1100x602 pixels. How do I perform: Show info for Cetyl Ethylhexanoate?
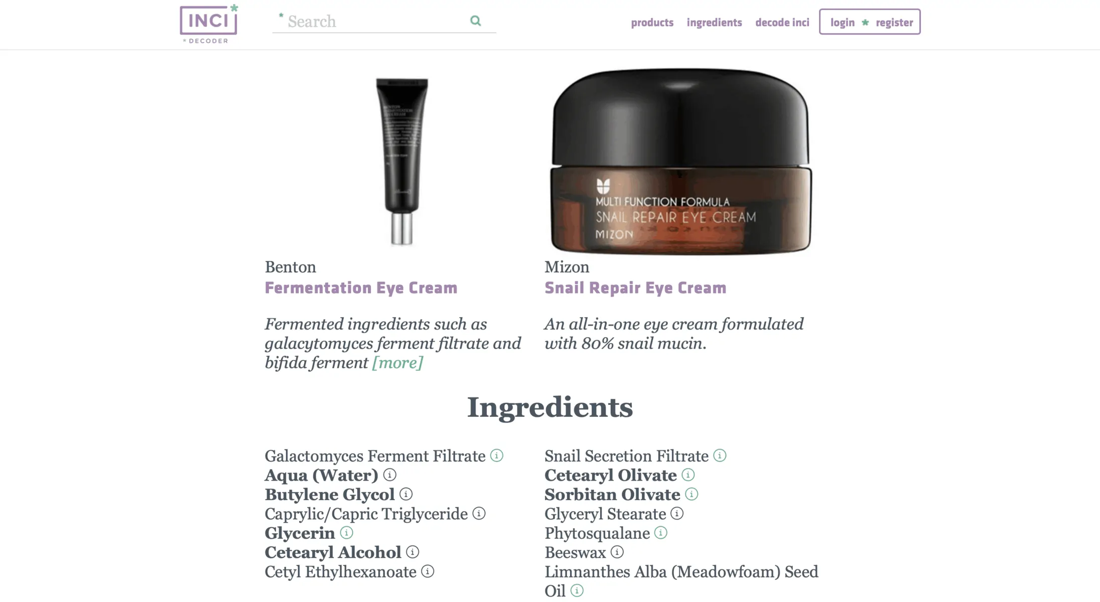(x=428, y=571)
